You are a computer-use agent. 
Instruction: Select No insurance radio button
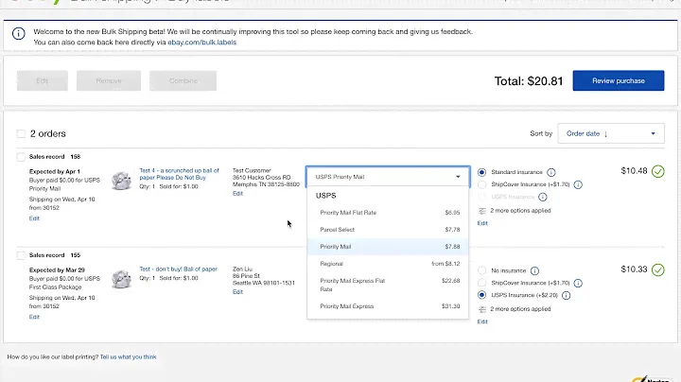click(482, 270)
